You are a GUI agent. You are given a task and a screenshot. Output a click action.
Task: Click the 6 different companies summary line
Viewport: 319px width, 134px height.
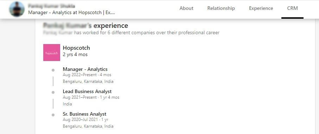[132, 33]
